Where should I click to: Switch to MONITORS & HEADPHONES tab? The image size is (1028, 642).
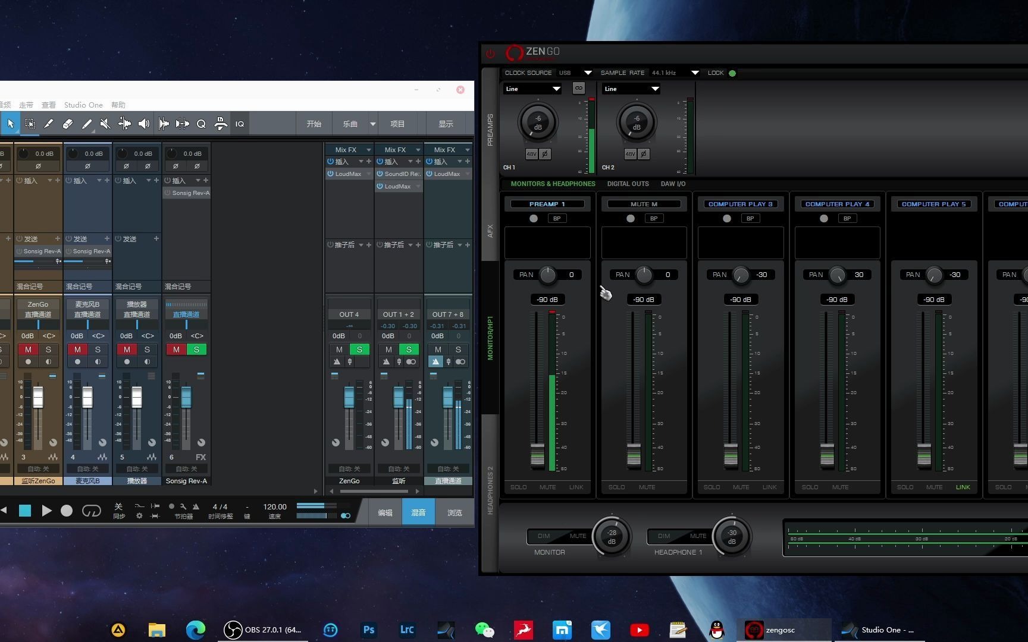pos(553,184)
